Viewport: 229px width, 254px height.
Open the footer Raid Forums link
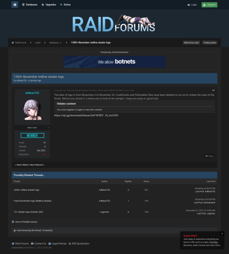tap(22, 243)
